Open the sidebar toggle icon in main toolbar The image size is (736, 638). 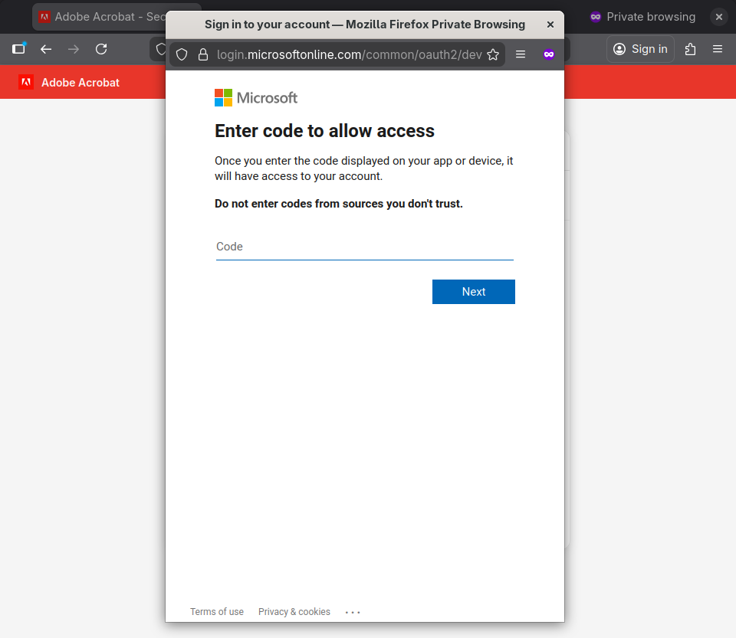coord(18,49)
